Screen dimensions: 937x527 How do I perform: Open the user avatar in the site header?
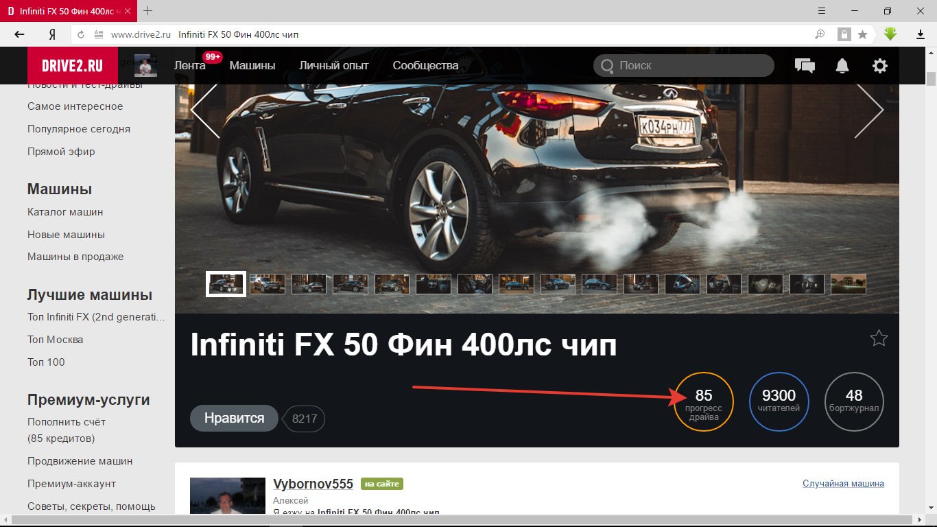tap(145, 66)
